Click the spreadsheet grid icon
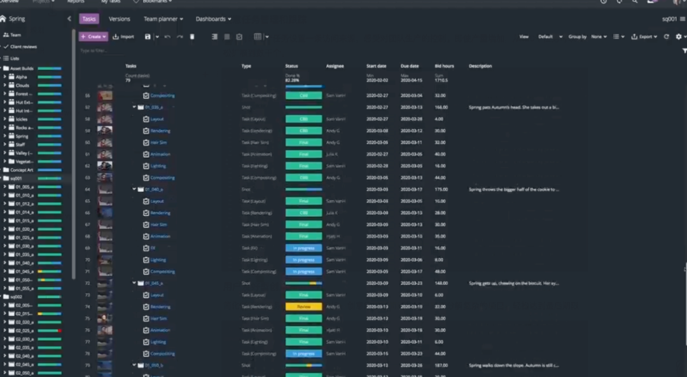The width and height of the screenshot is (687, 377). [x=258, y=37]
